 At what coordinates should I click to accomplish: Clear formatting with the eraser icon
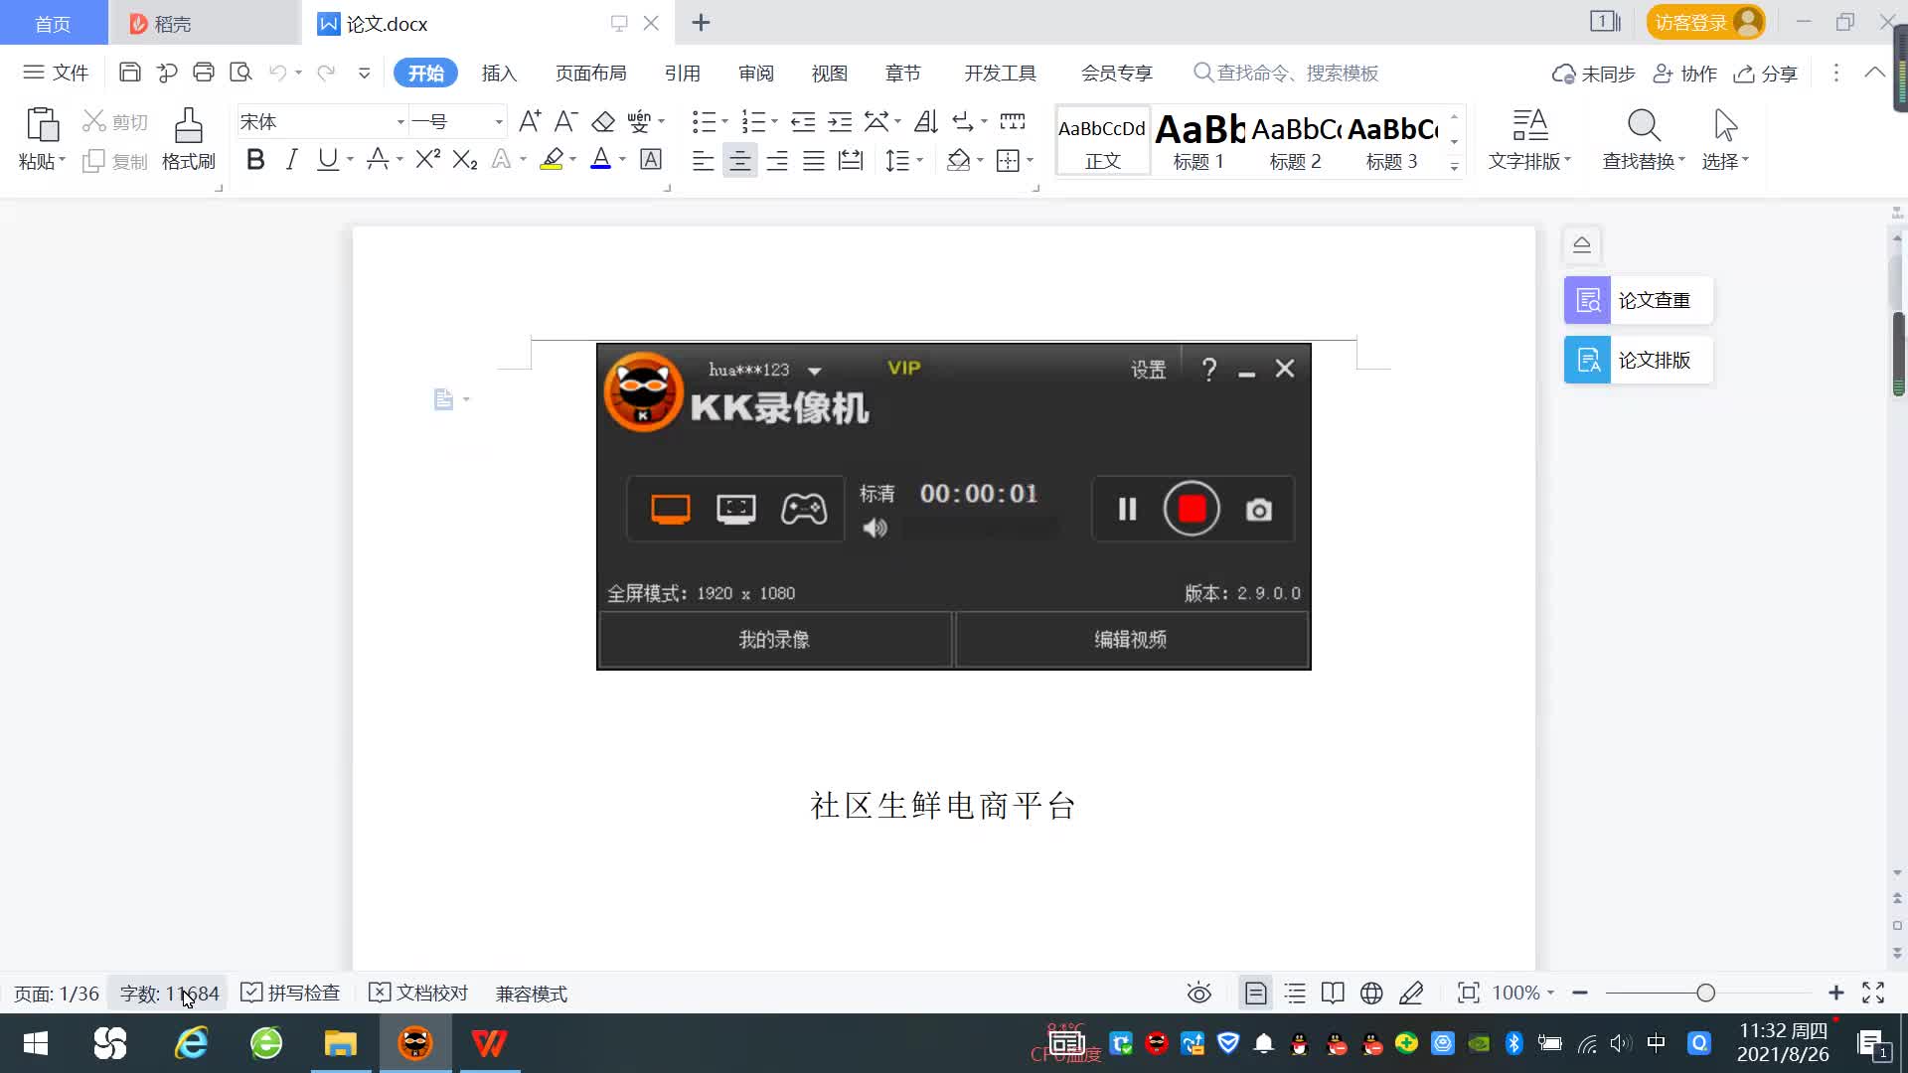coord(603,121)
